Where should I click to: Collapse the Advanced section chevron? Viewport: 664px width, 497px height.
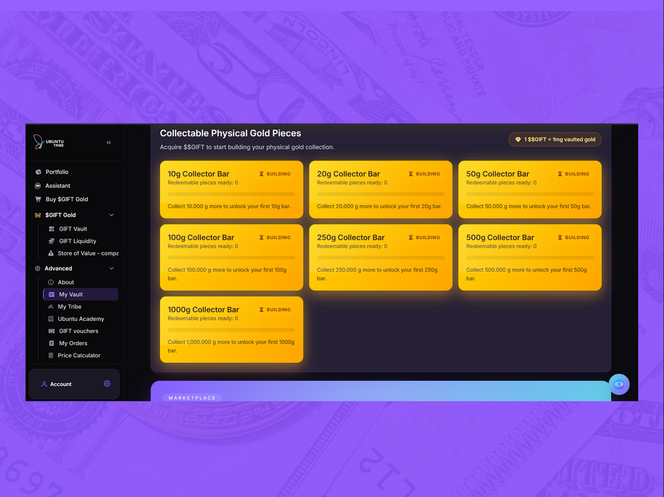point(112,269)
